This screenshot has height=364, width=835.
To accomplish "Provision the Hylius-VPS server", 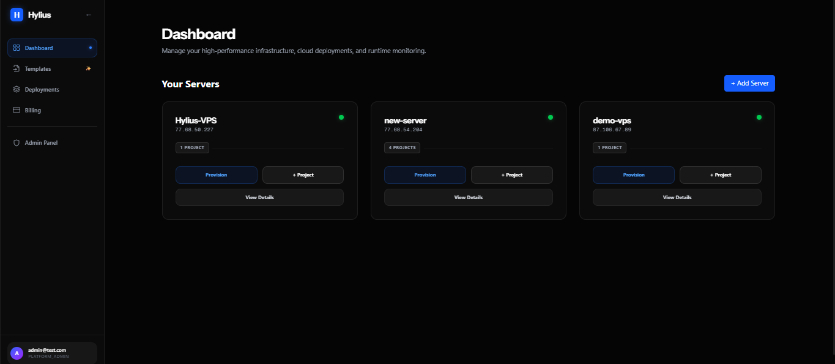I will tap(217, 175).
